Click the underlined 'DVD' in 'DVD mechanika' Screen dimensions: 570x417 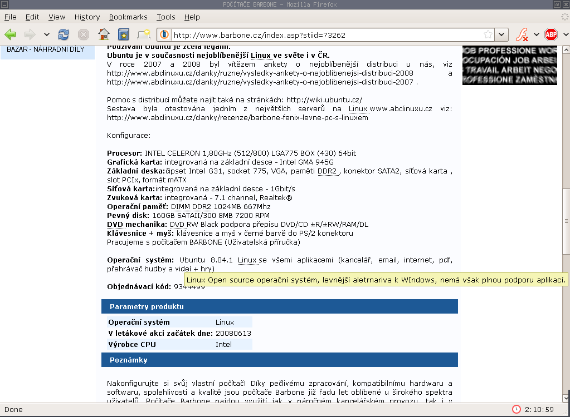pyautogui.click(x=115, y=225)
